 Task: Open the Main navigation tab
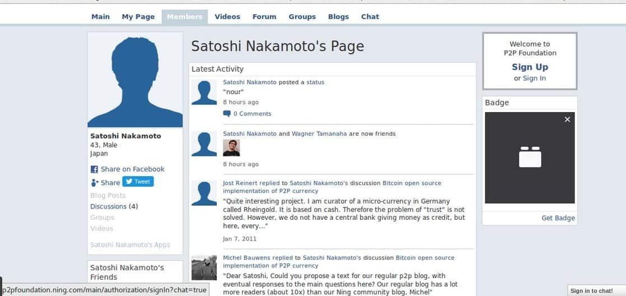[100, 17]
